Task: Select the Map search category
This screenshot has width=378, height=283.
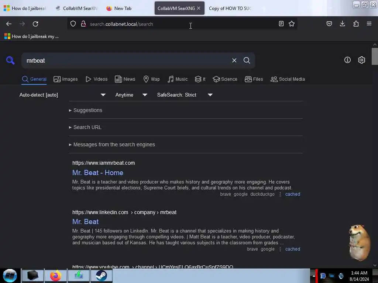Action: (151, 79)
